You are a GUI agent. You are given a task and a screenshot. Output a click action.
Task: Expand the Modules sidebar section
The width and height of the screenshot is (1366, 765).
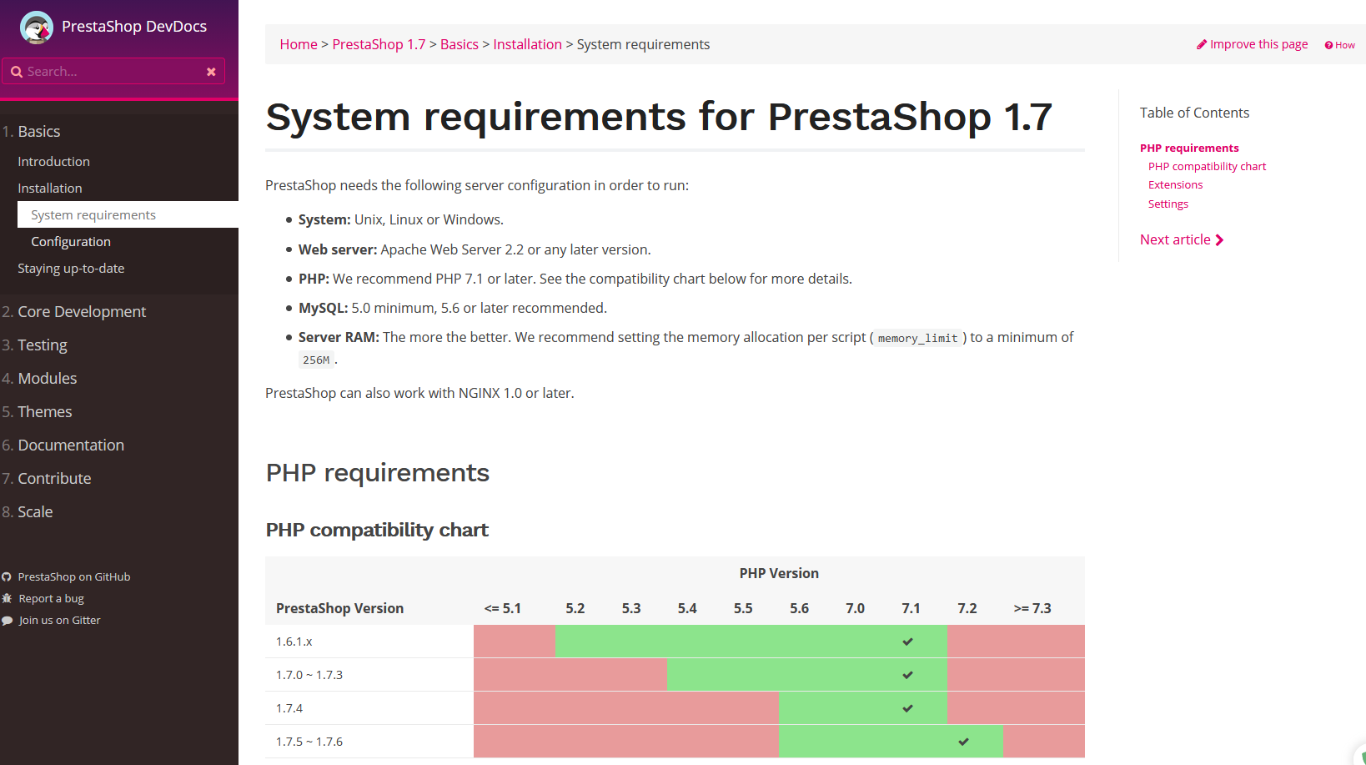pyautogui.click(x=48, y=379)
